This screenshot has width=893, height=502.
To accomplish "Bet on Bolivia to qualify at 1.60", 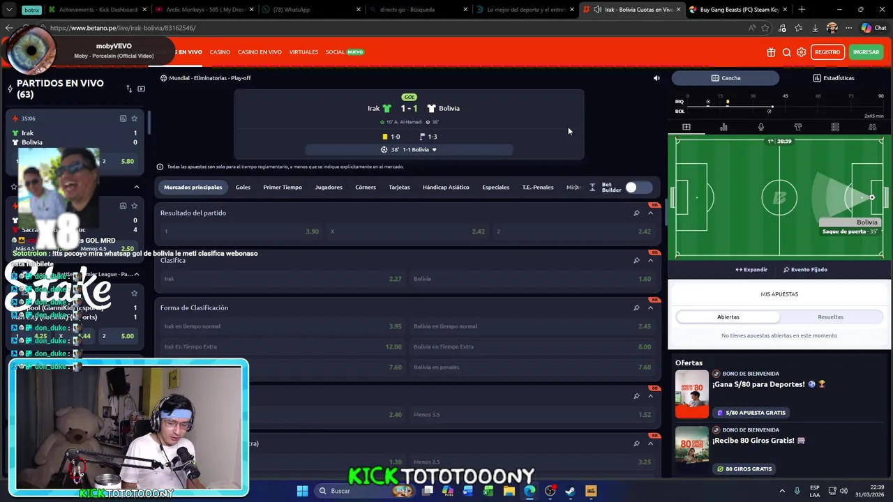I will click(532, 279).
